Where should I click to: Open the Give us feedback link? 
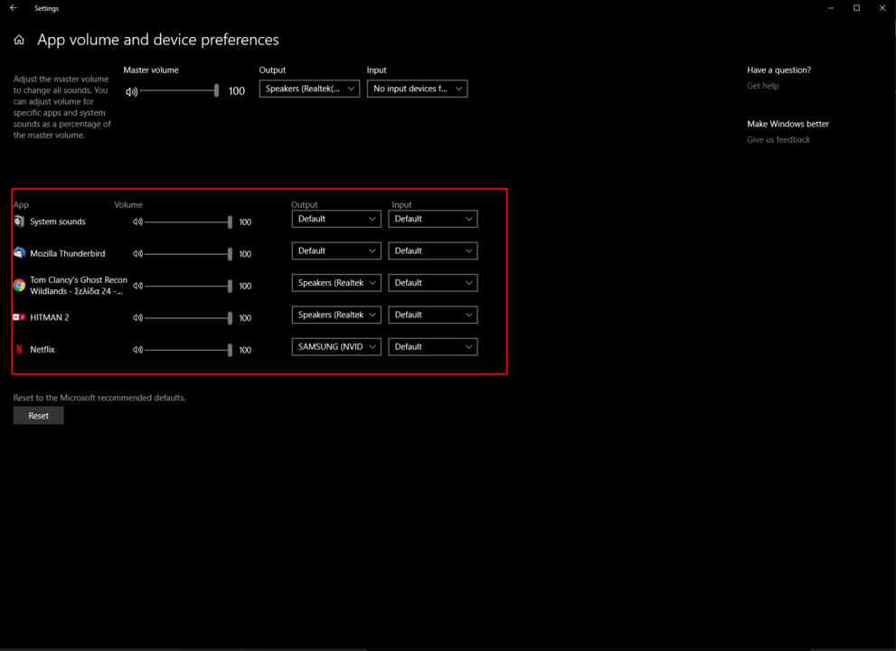click(x=778, y=139)
